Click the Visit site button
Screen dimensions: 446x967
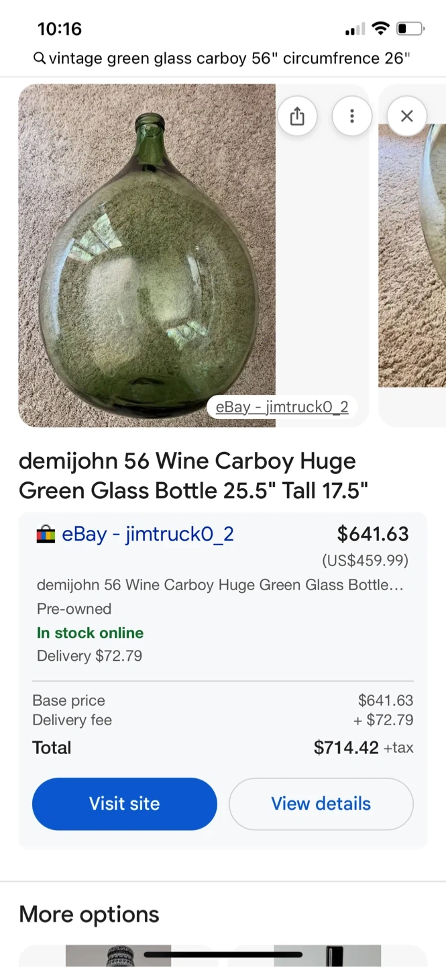125,804
